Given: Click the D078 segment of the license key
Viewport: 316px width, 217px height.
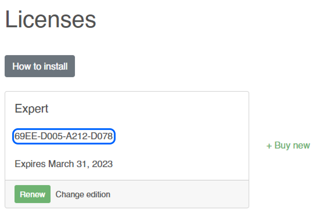Looking at the screenshot, I should pos(101,136).
